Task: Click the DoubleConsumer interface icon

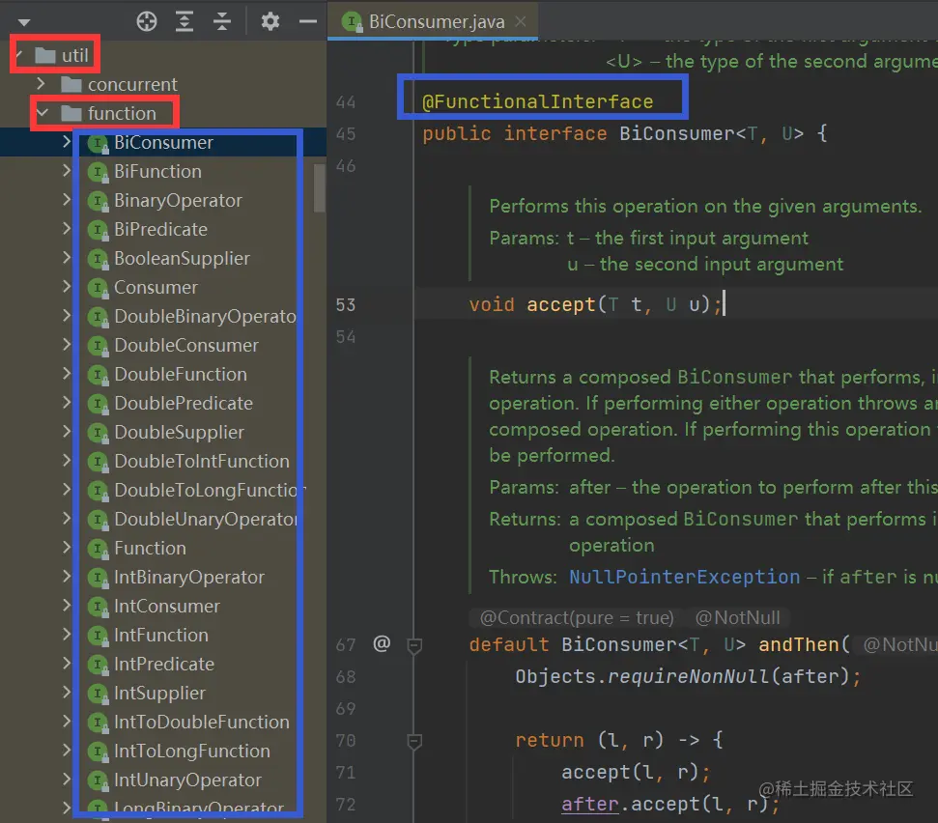Action: 98,347
